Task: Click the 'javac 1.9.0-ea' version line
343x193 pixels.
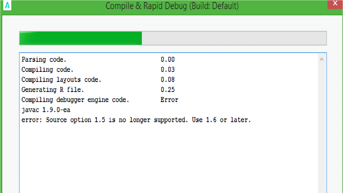Action: [46, 110]
